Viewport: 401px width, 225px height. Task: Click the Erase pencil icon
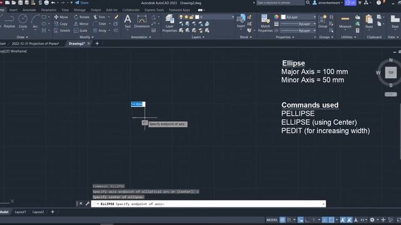click(117, 17)
